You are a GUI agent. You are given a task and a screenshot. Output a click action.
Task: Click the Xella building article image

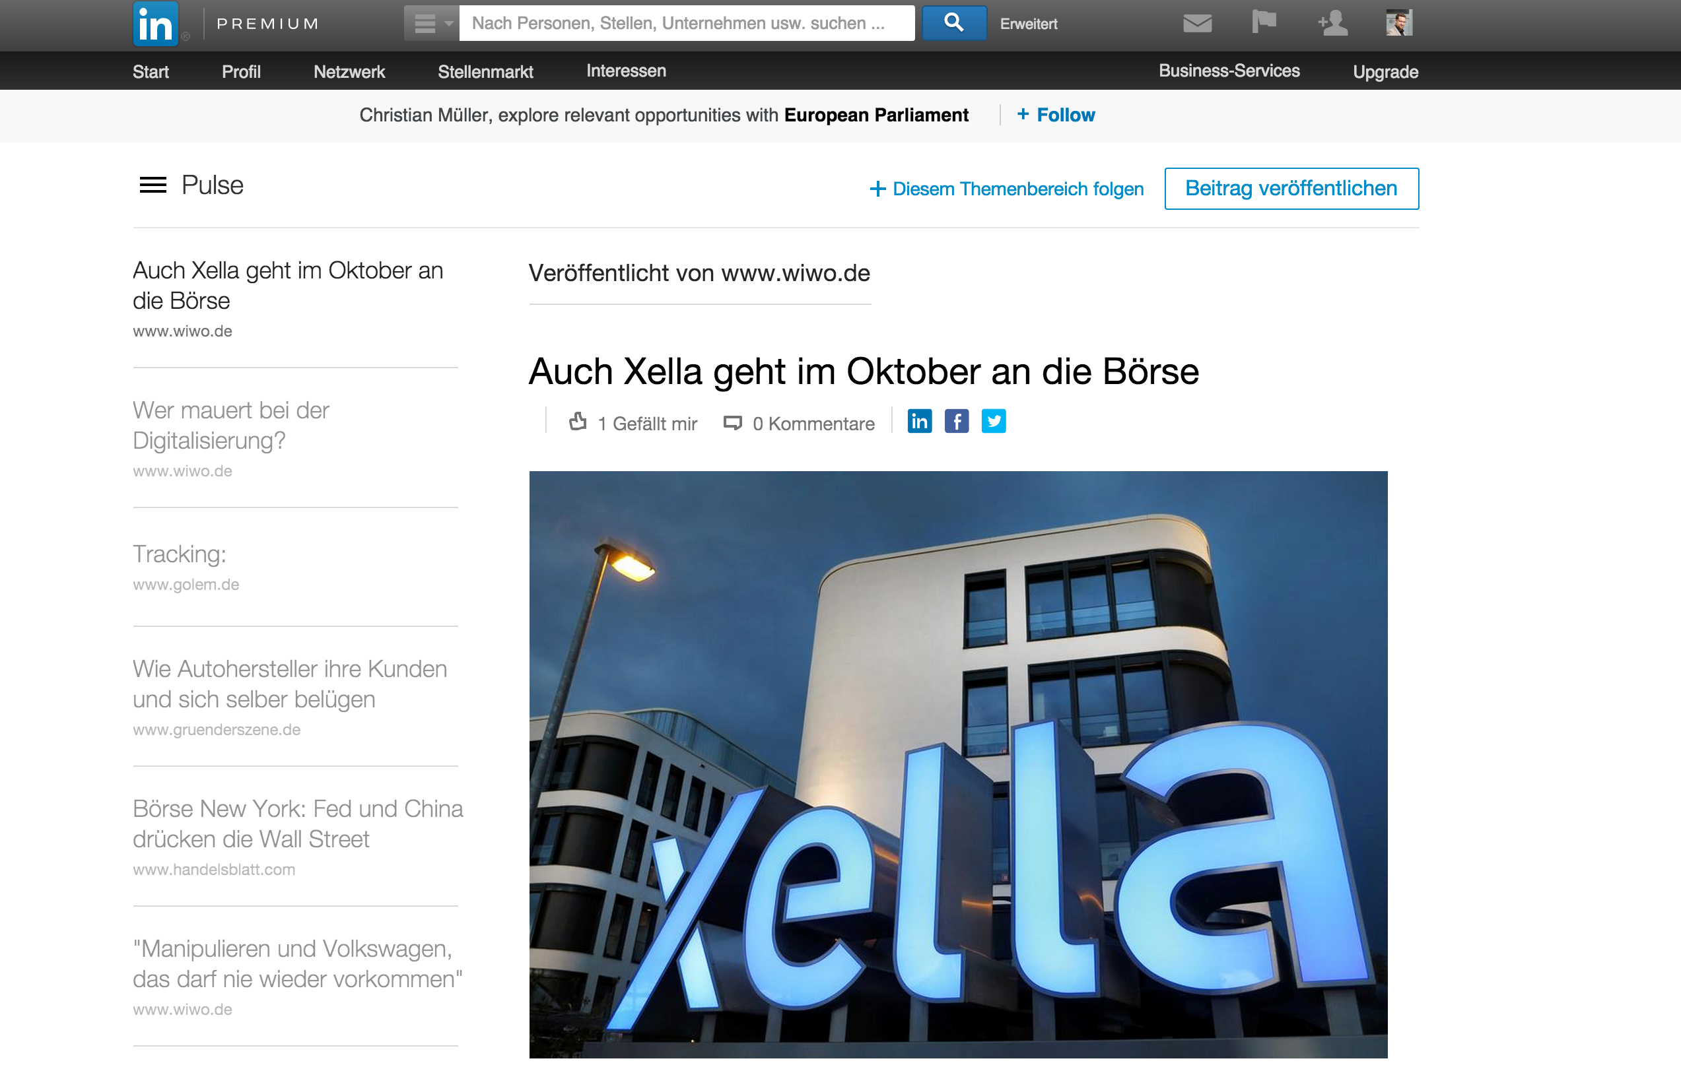tap(958, 765)
